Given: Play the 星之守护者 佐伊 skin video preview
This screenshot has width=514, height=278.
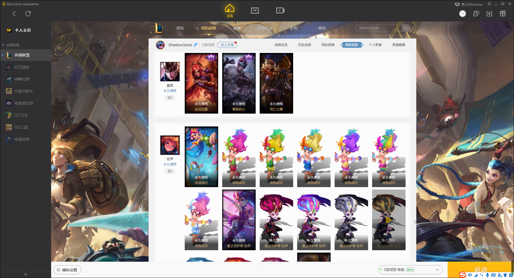Looking at the screenshot, I should point(388,220).
